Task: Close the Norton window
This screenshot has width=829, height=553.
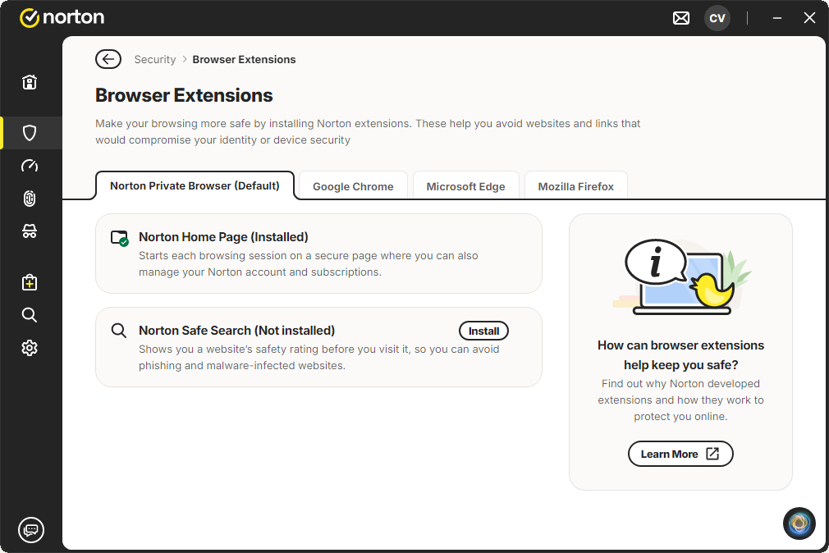Action: 809,18
